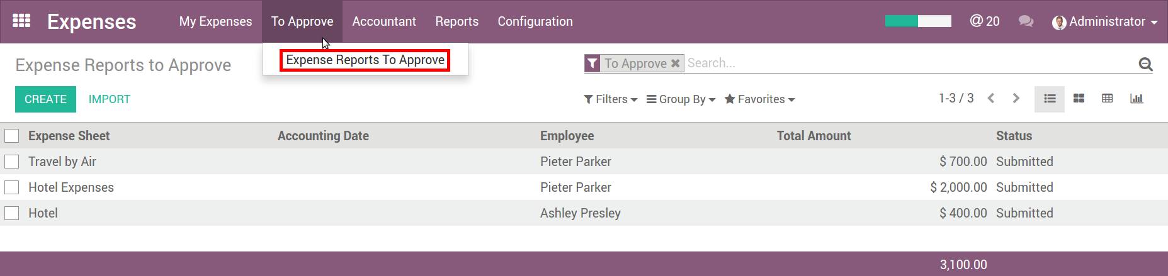This screenshot has height=276, width=1168.
Task: Open the apps grid menu icon
Action: click(x=21, y=21)
